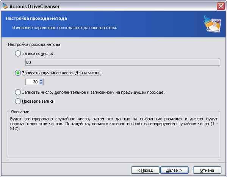This screenshot has width=227, height=177.
Task: Close the Acronis DriveCleanser window
Action: tap(221, 6)
